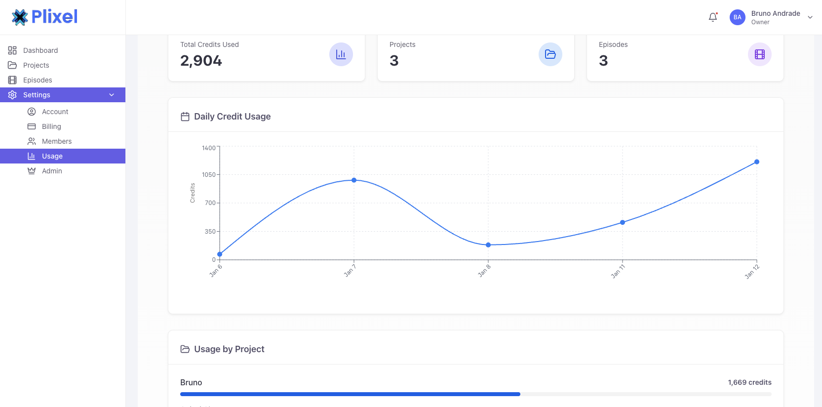
Task: Click the Total Credits Used chart icon
Action: tap(341, 54)
